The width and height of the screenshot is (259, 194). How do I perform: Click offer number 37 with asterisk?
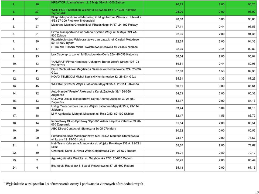37,12
